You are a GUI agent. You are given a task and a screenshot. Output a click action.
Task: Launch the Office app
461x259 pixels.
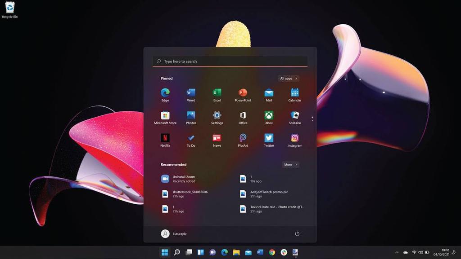tap(243, 118)
